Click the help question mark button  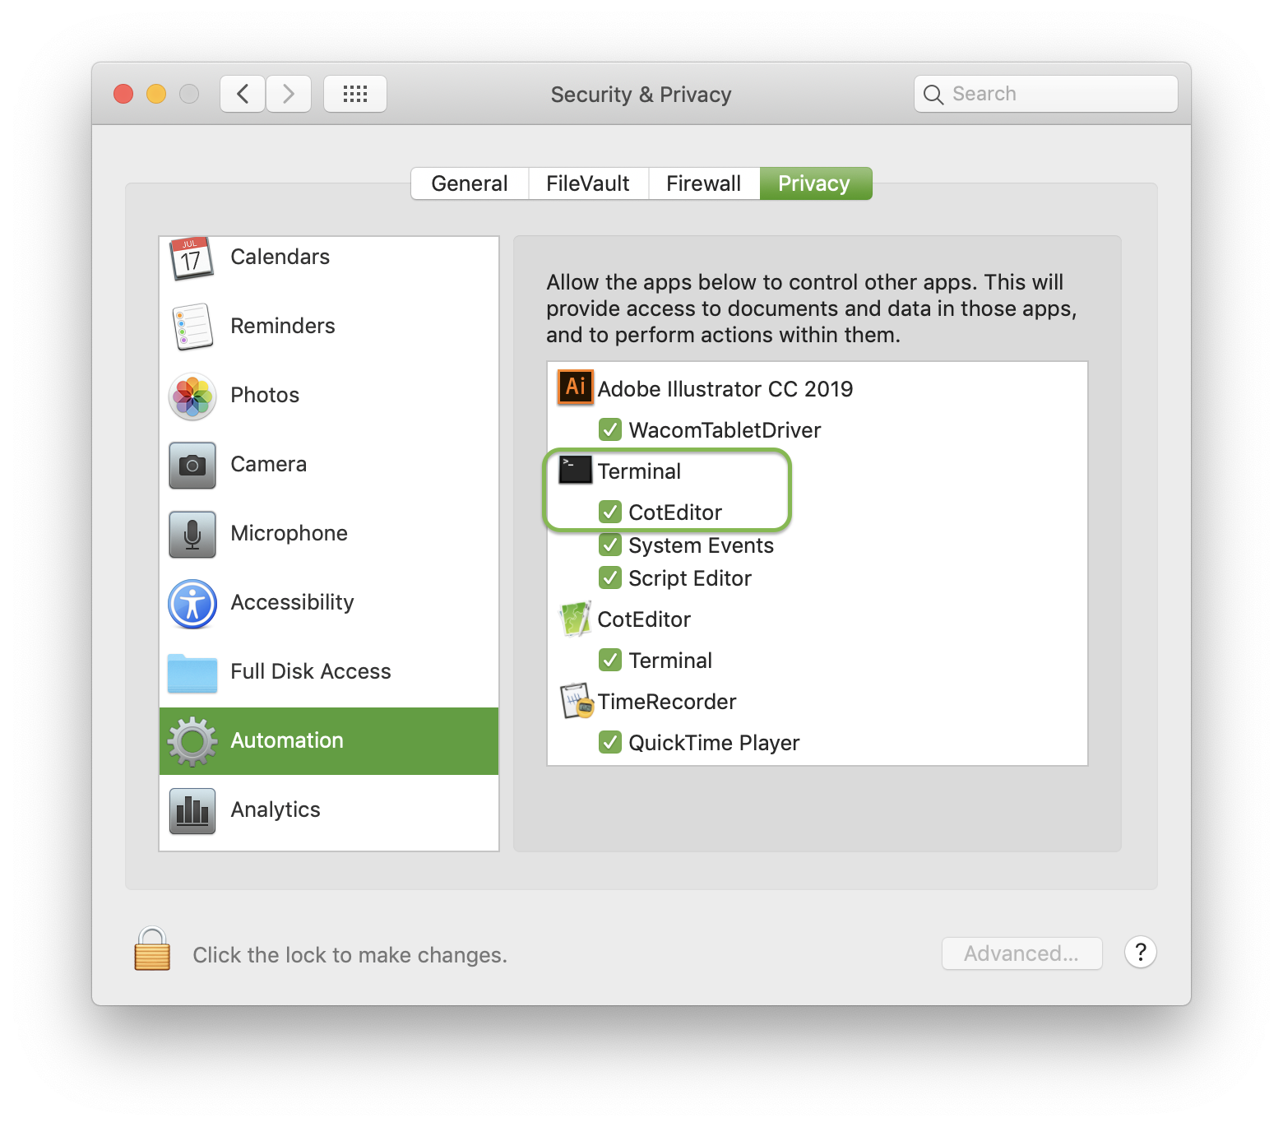[1140, 953]
